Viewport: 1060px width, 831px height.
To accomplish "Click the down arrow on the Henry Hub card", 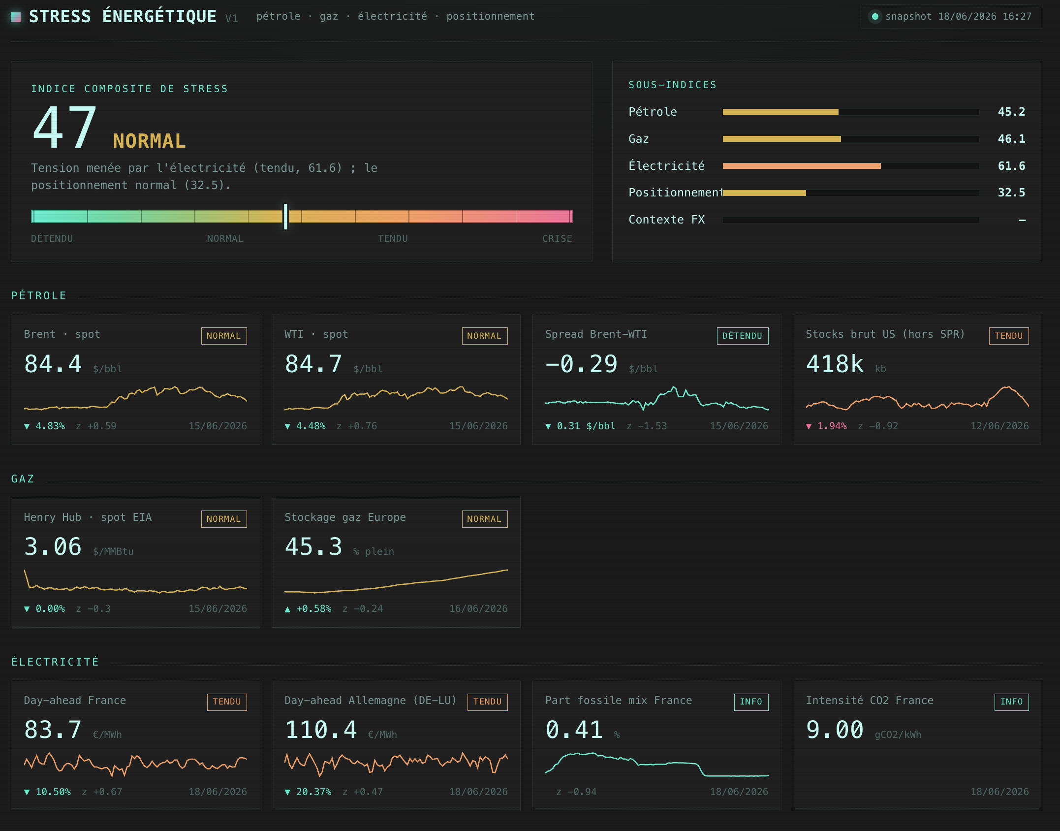I will tap(27, 609).
